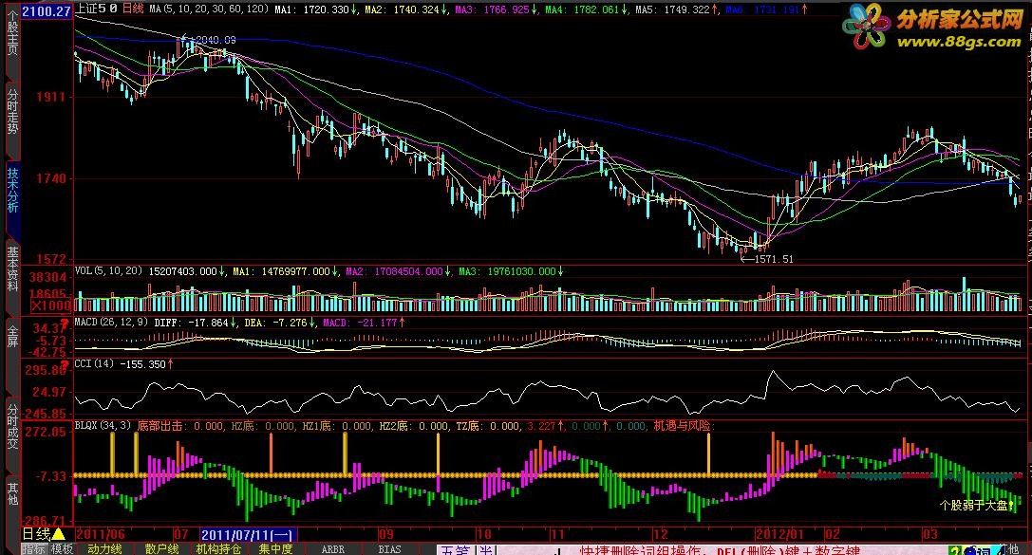1032x555 pixels.
Task: Click the highlighted date 2011/07/11(一)
Action: 249,535
